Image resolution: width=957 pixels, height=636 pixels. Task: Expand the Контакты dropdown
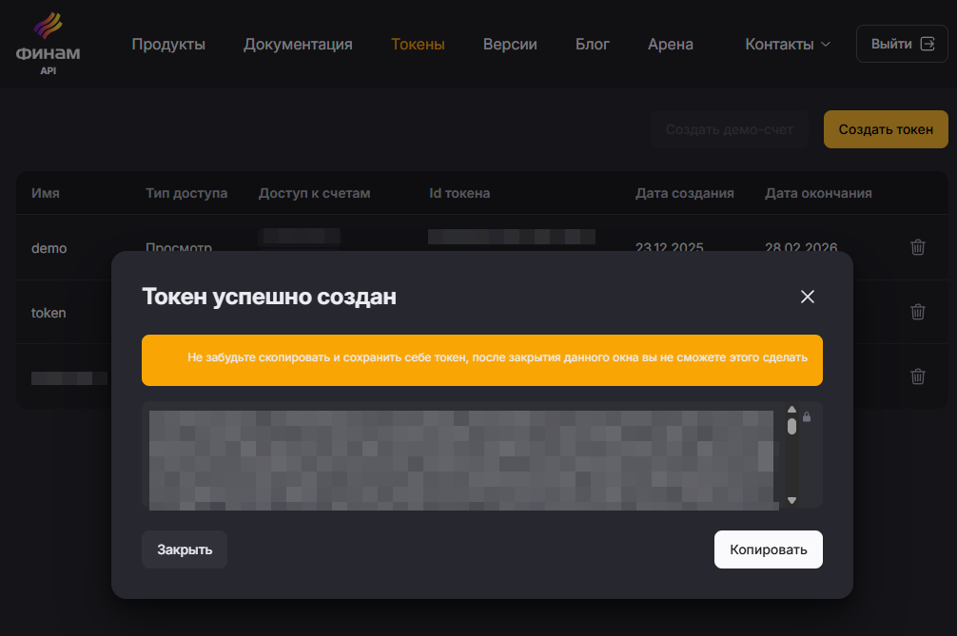pyautogui.click(x=787, y=43)
